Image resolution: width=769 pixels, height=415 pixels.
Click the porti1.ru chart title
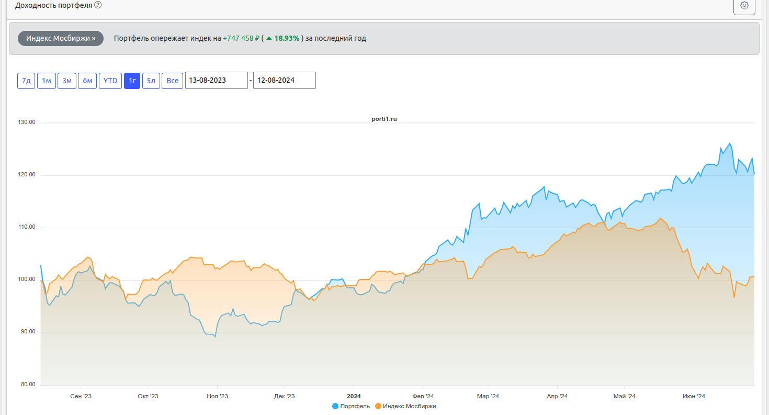pyautogui.click(x=384, y=119)
